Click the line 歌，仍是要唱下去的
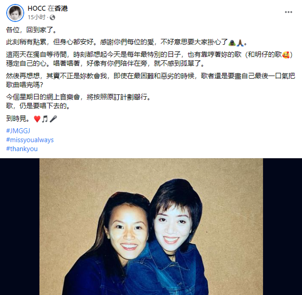Image resolution: width=302 pixels, height=295 pixels. [38, 106]
